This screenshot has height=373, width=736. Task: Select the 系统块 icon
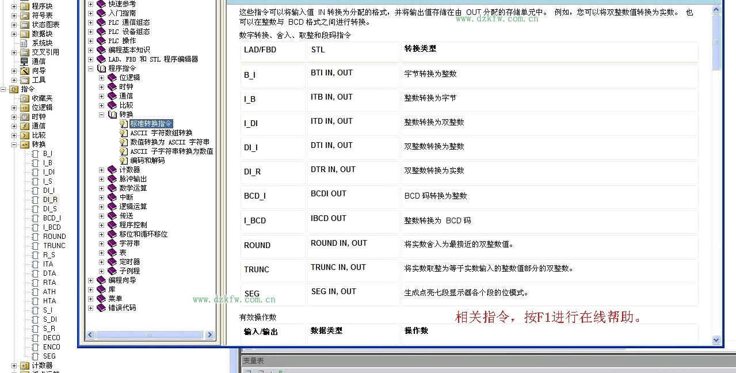[x=25, y=43]
